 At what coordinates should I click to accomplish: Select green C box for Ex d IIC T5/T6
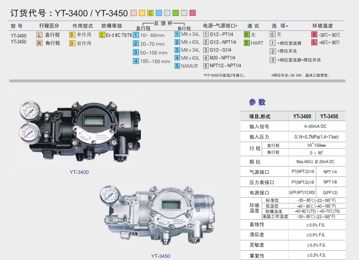coord(102,35)
